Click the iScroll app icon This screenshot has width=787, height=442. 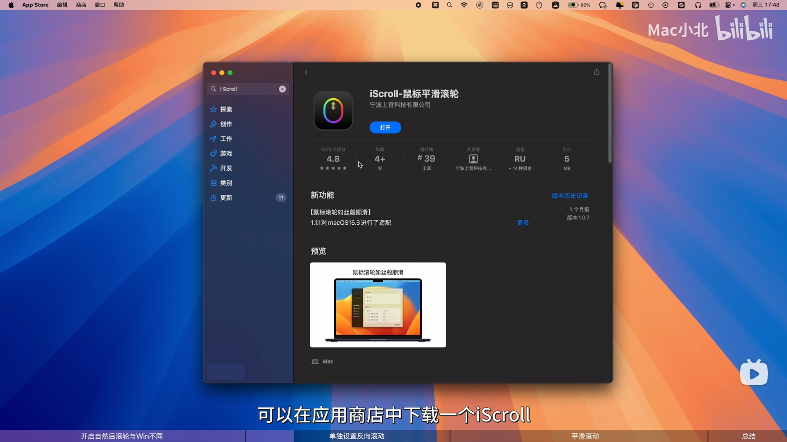(x=333, y=110)
